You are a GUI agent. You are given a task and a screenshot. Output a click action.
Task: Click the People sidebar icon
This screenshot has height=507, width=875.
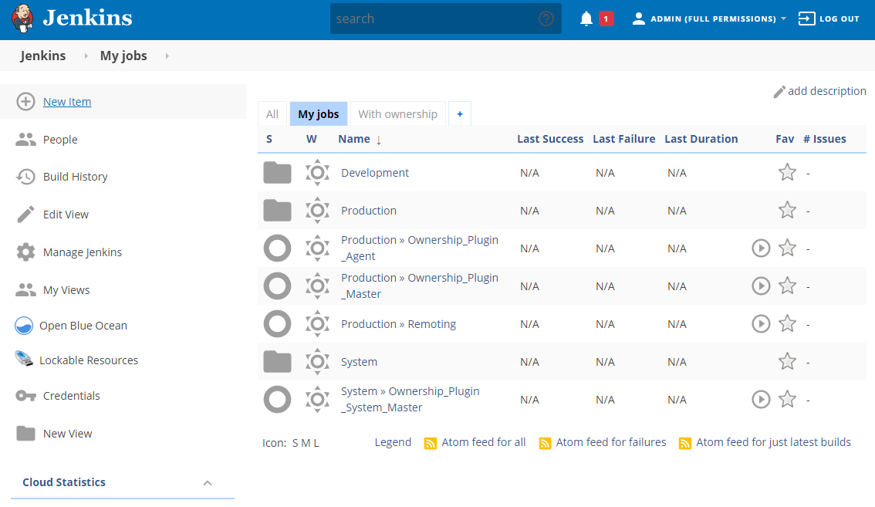[x=25, y=140]
